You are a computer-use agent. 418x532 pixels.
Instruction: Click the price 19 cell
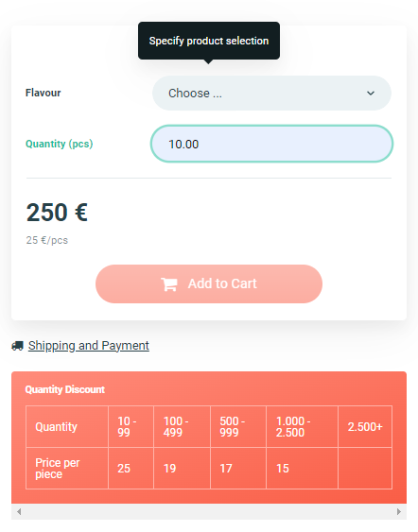(182, 468)
